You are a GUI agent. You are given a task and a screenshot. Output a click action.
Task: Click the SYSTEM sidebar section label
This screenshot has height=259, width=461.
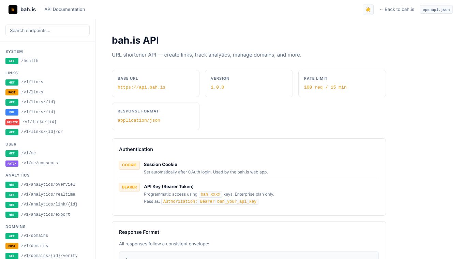click(14, 51)
